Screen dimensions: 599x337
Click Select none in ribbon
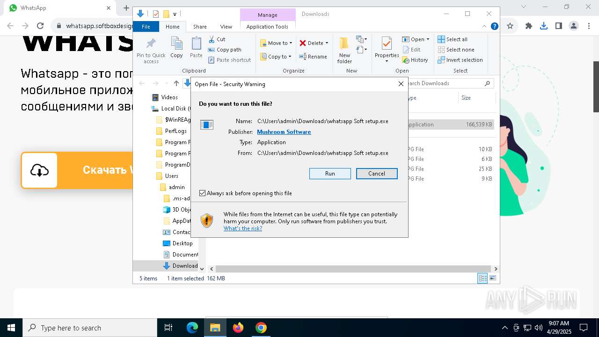point(456,50)
